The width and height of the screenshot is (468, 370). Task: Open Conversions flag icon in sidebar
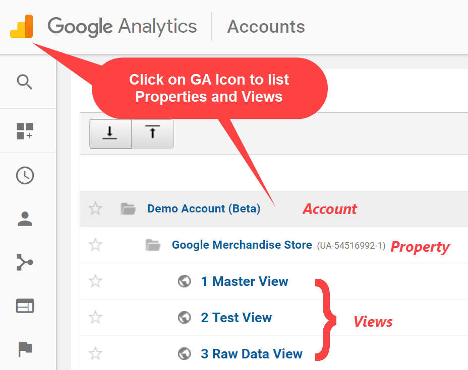[25, 349]
